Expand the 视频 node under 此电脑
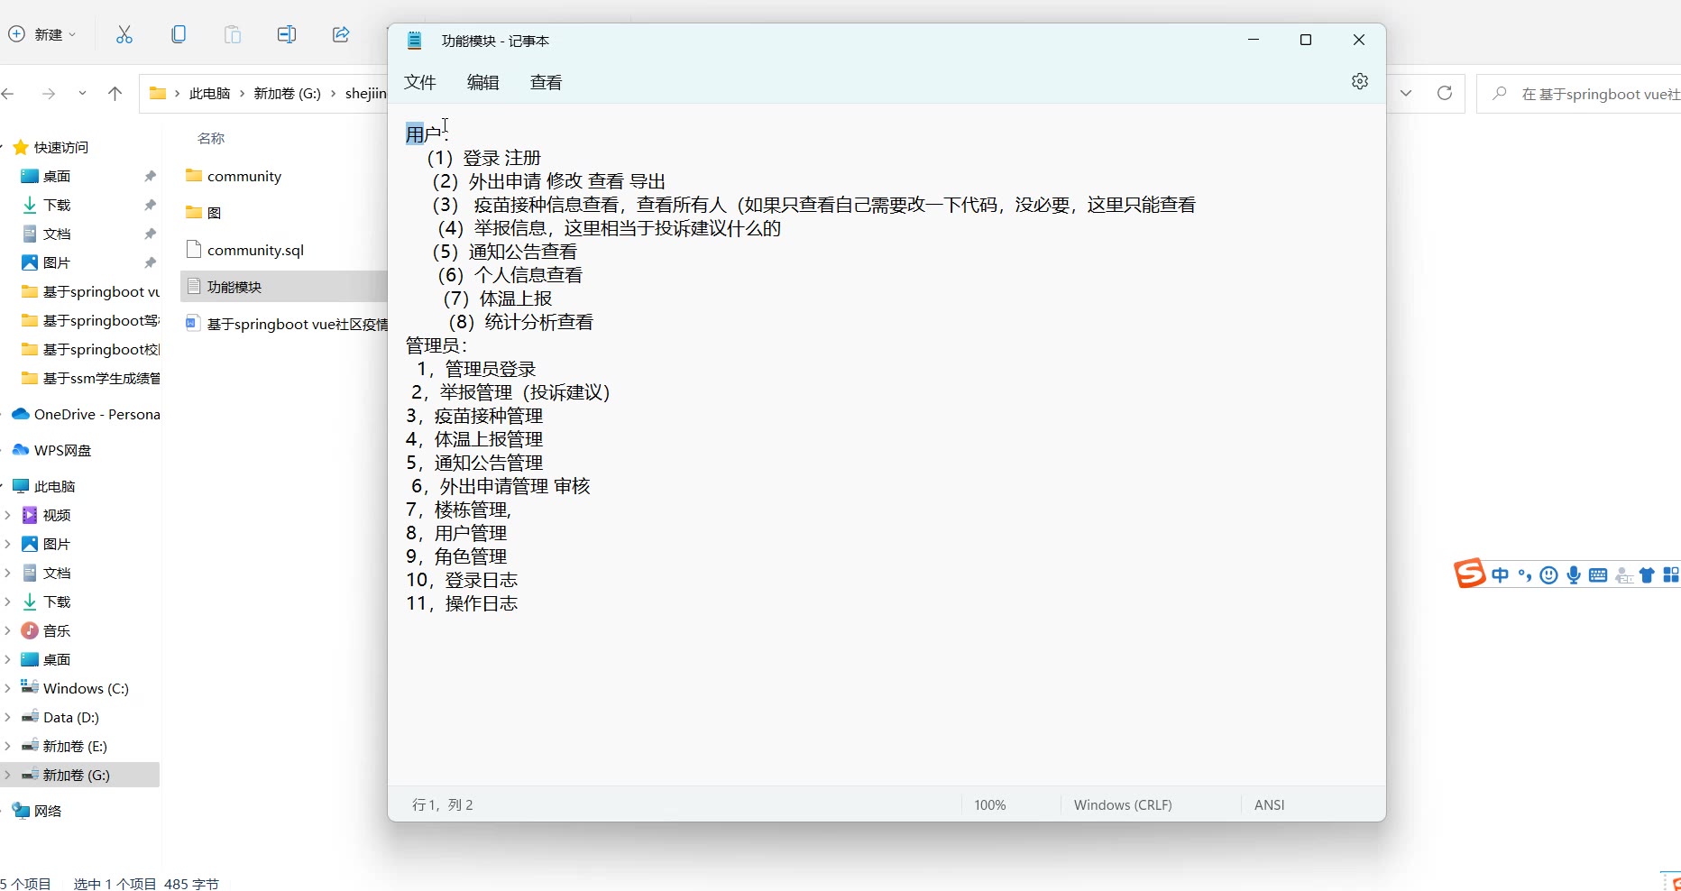1681x891 pixels. click(8, 515)
